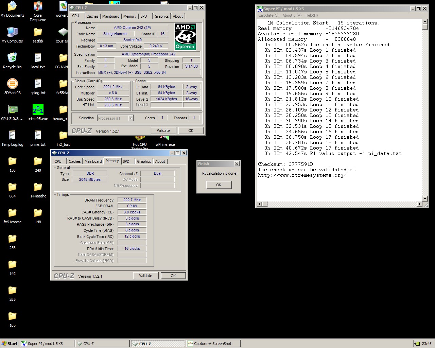Switch to Super PI taskbar button
This screenshot has height=348, width=435.
[x=47, y=344]
